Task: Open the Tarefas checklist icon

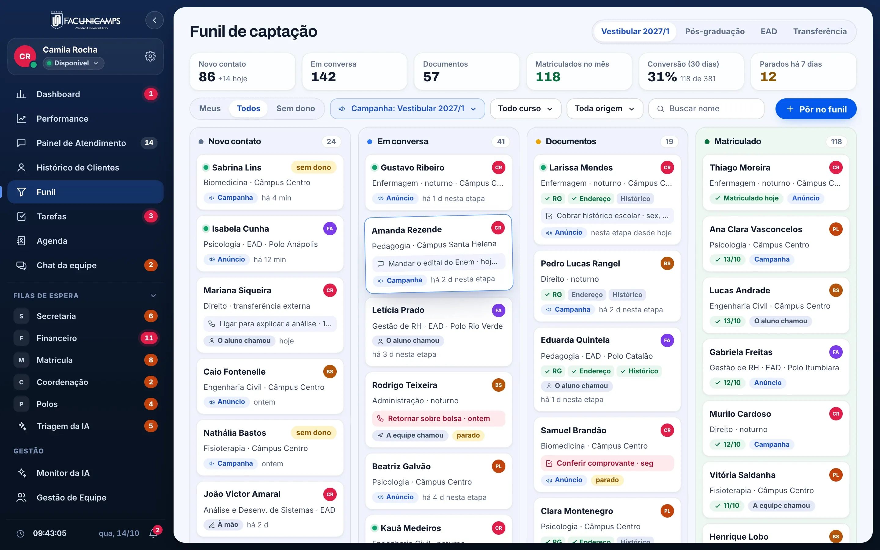Action: point(21,216)
